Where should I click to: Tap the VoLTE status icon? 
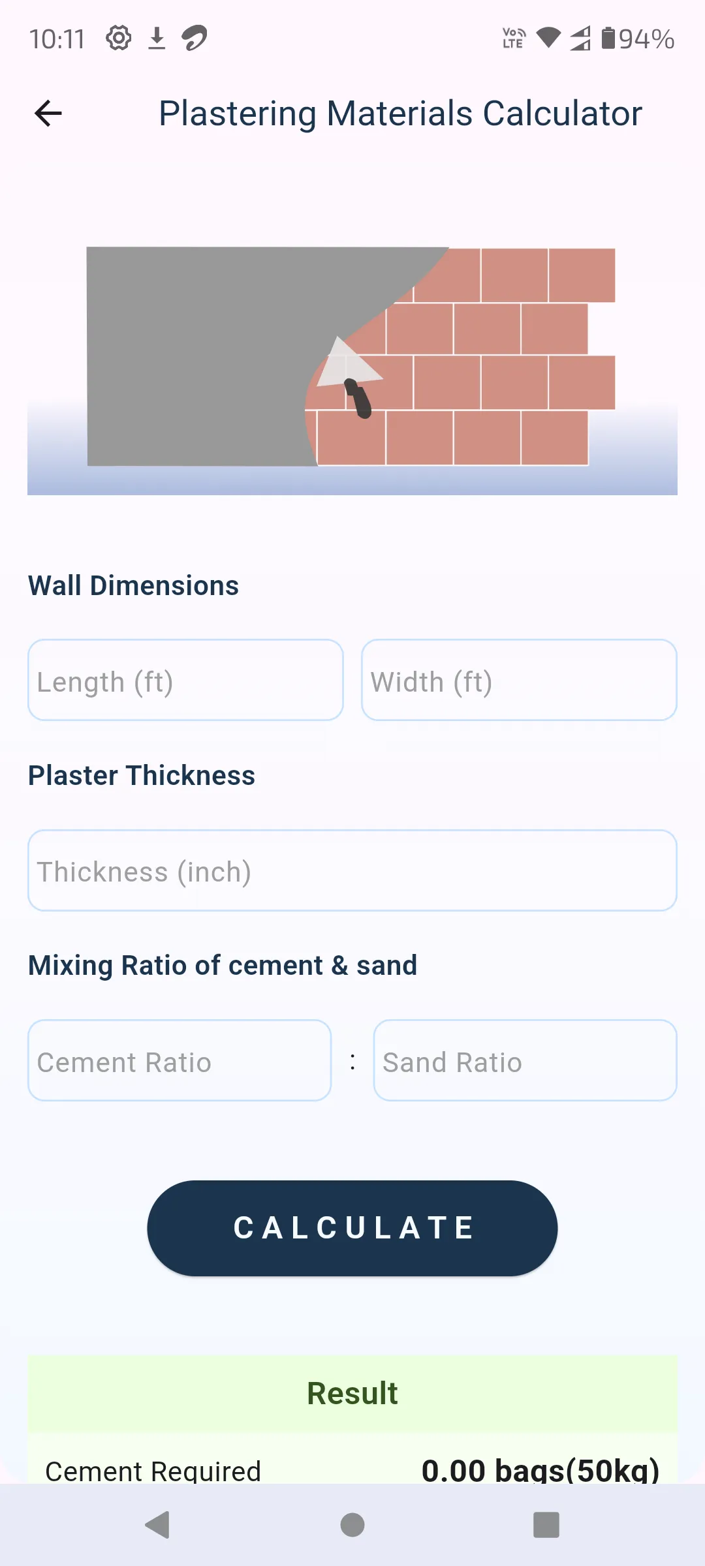514,38
